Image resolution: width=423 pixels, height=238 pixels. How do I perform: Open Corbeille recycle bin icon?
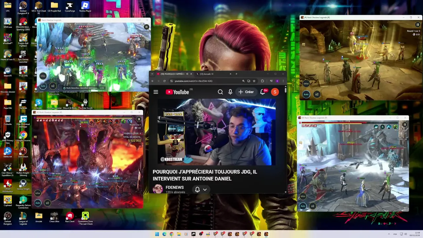pos(8,120)
